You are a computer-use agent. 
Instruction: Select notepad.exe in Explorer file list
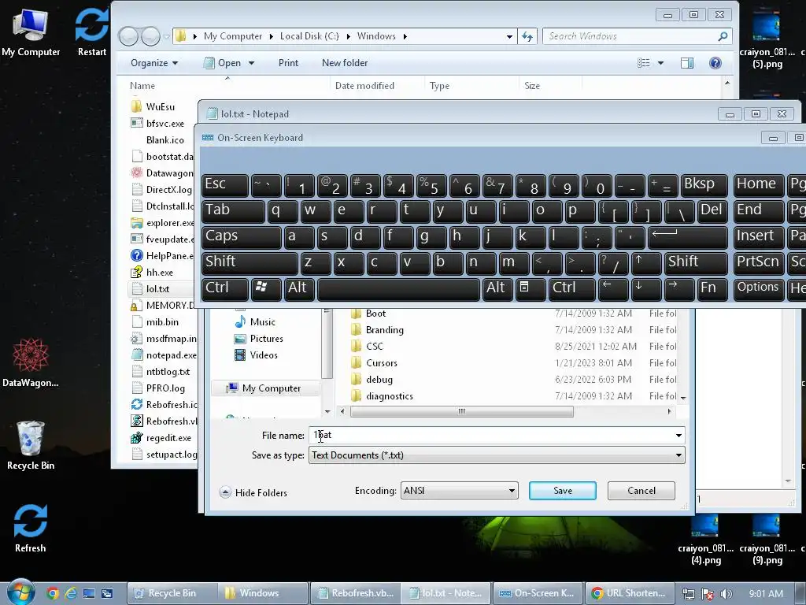(165, 355)
